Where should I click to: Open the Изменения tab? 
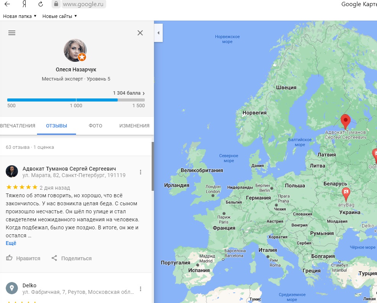(x=134, y=126)
